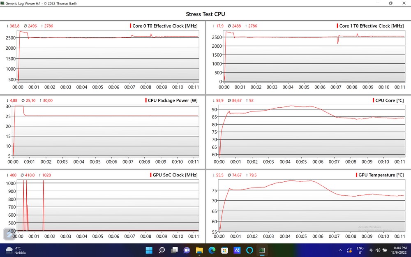This screenshot has width=411, height=257.
Task: Click GPU Temperature minimum 55,5
Action: coord(219,175)
